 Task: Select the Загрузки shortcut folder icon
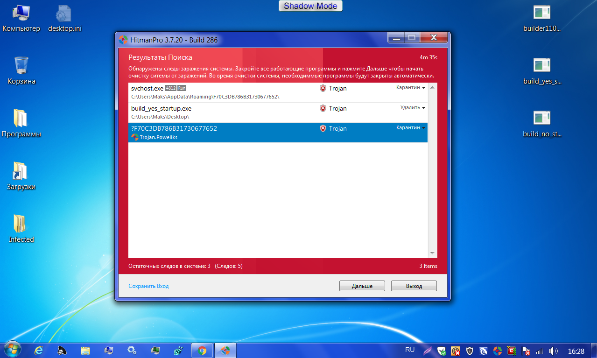tap(21, 176)
